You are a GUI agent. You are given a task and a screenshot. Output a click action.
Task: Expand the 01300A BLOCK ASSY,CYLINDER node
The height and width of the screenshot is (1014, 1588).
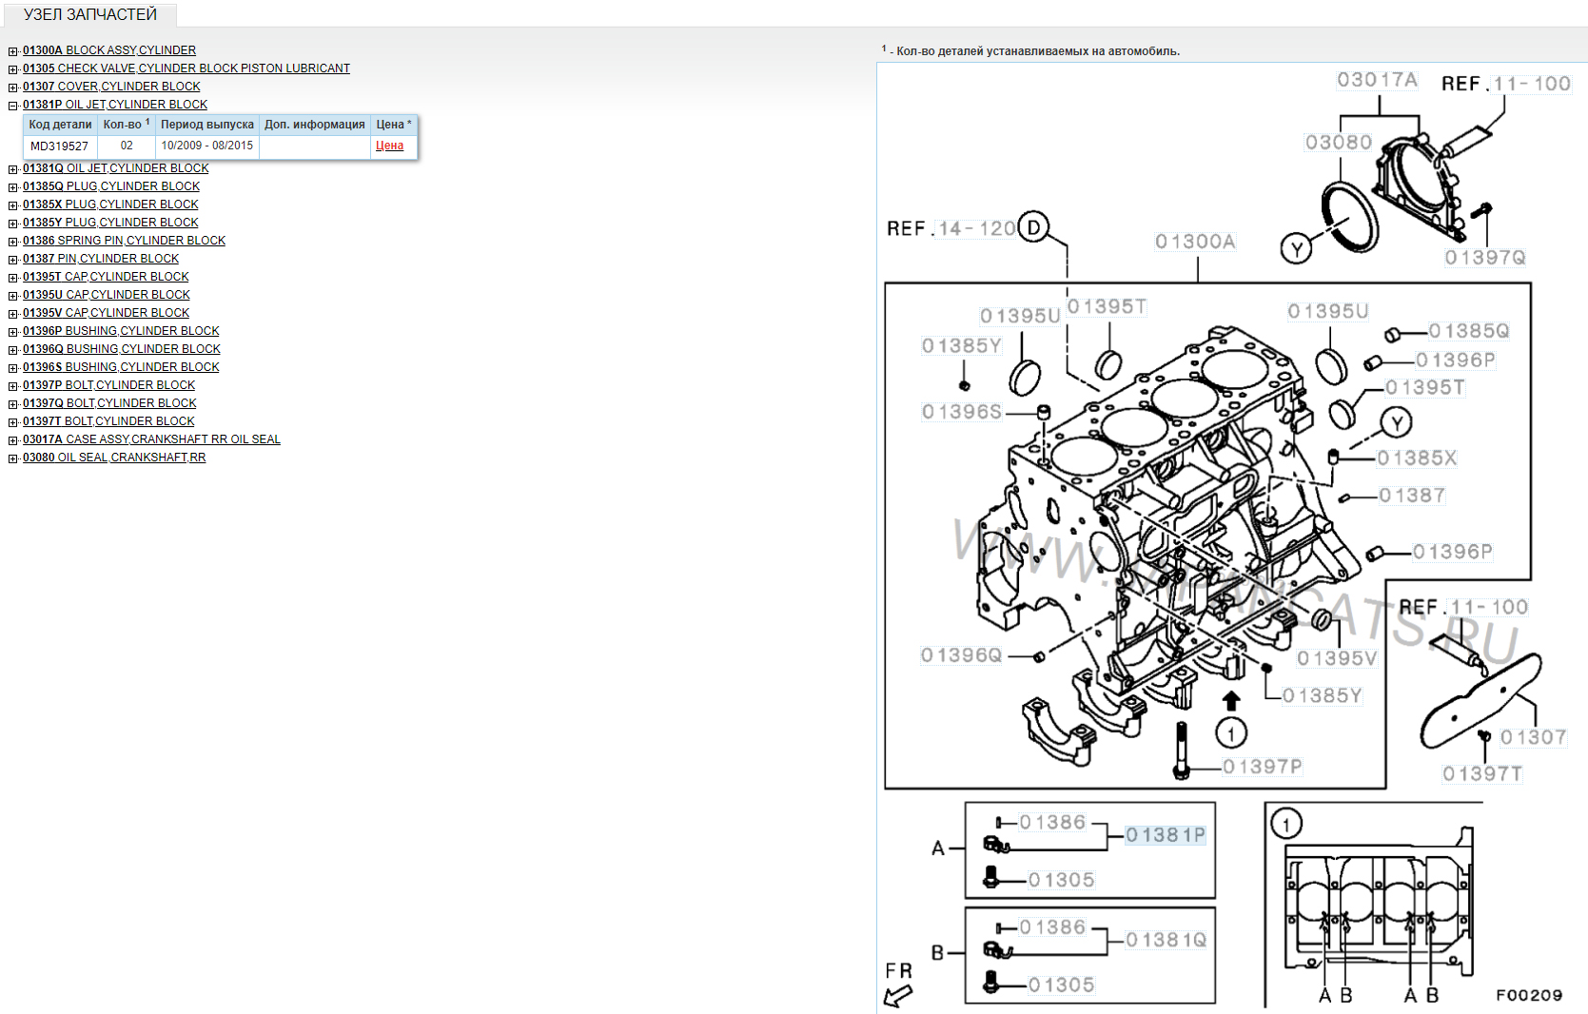click(x=13, y=51)
